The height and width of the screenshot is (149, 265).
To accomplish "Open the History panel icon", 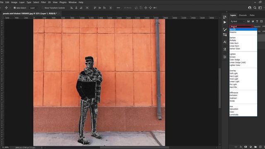I will click(224, 17).
